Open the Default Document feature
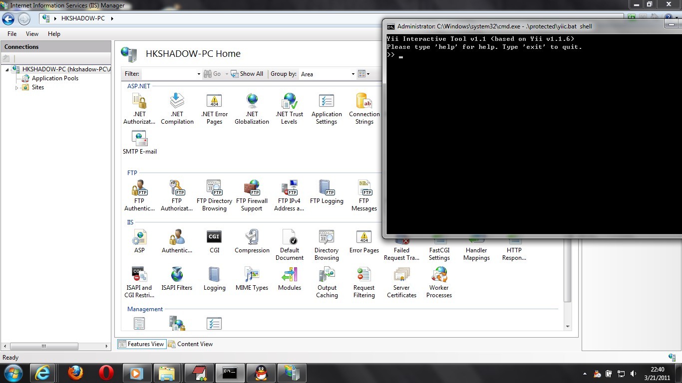 click(289, 245)
